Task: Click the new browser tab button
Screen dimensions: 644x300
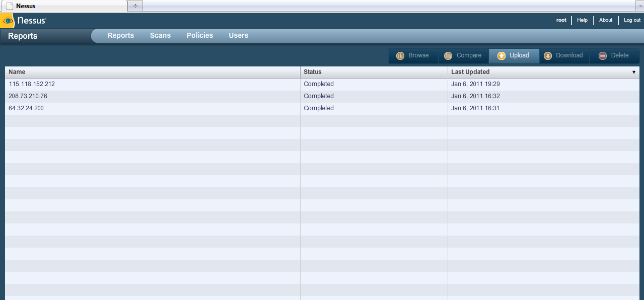Action: (x=134, y=6)
